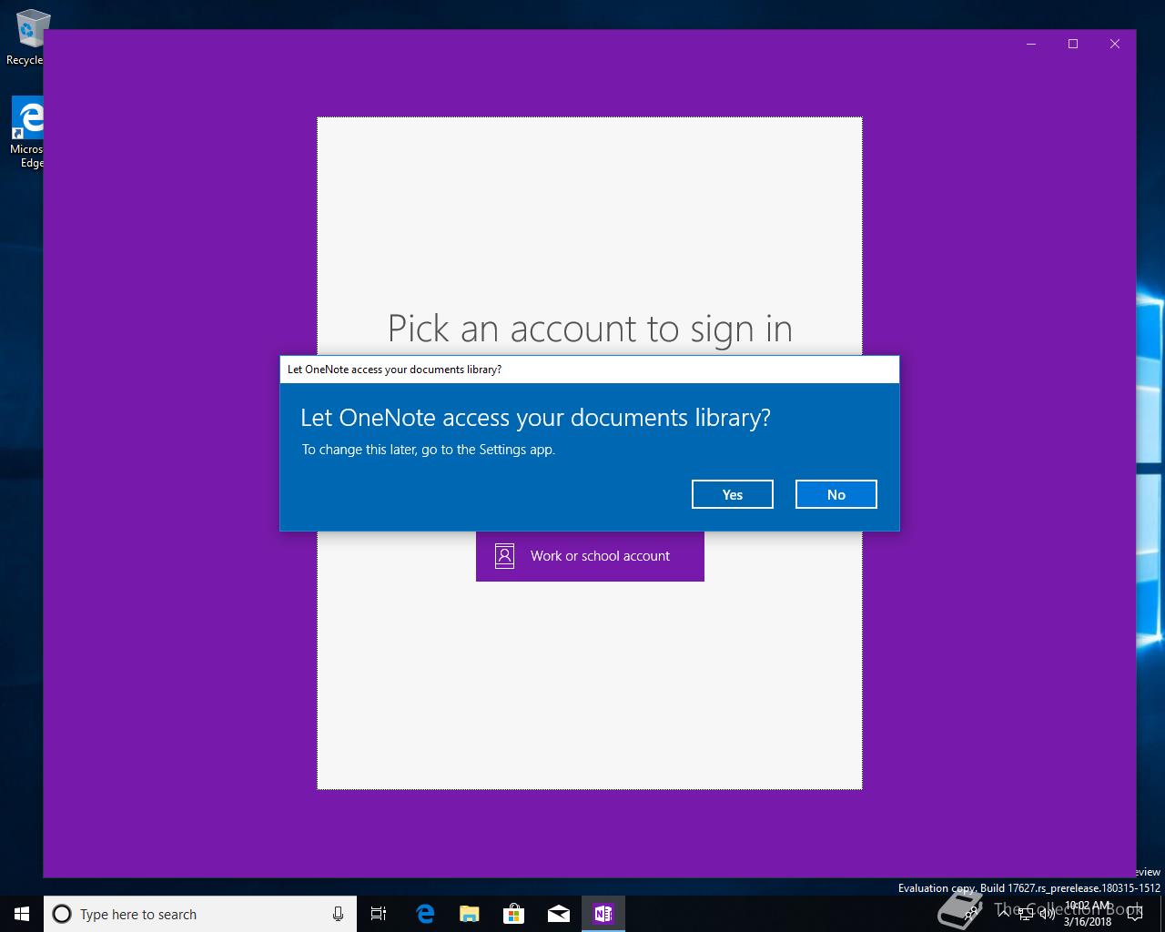Click 'To change this later' message text
Viewport: 1165px width, 932px height.
coord(429,450)
